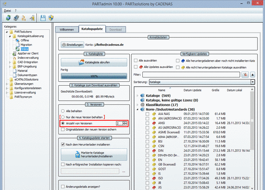Click the Migration page icon
265x190 pixels.
(x=18, y=45)
